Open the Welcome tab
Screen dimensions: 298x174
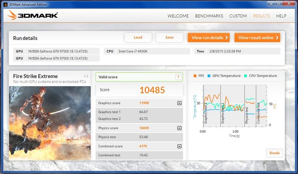(178, 16)
